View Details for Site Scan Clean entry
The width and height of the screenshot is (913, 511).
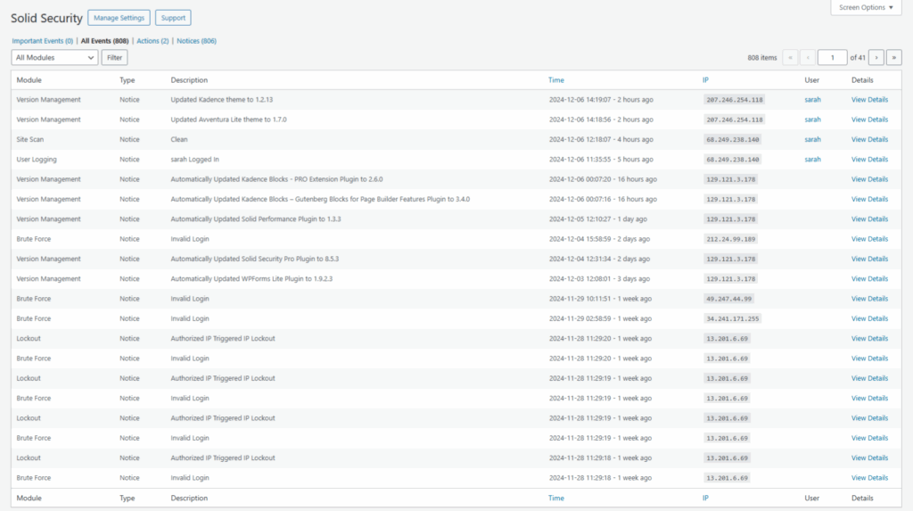869,140
